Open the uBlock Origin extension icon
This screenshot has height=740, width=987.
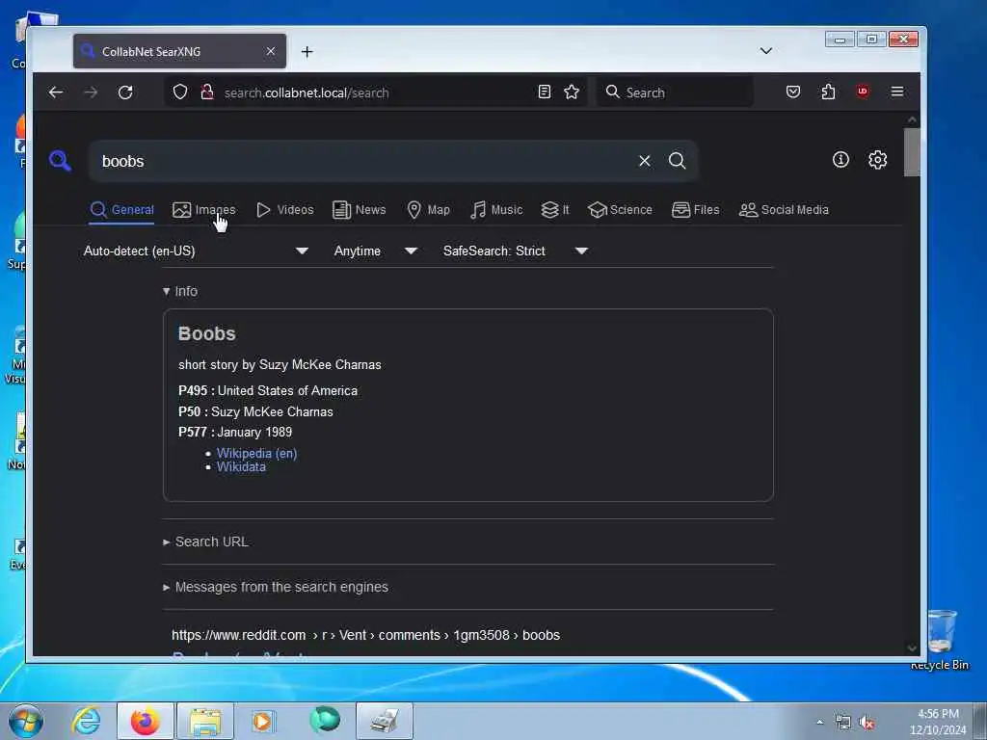point(863,92)
